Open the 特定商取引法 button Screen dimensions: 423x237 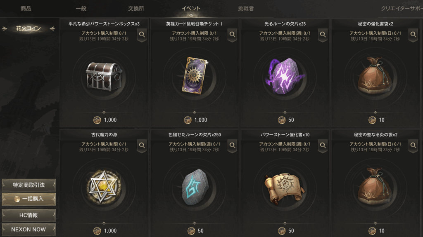coord(29,185)
